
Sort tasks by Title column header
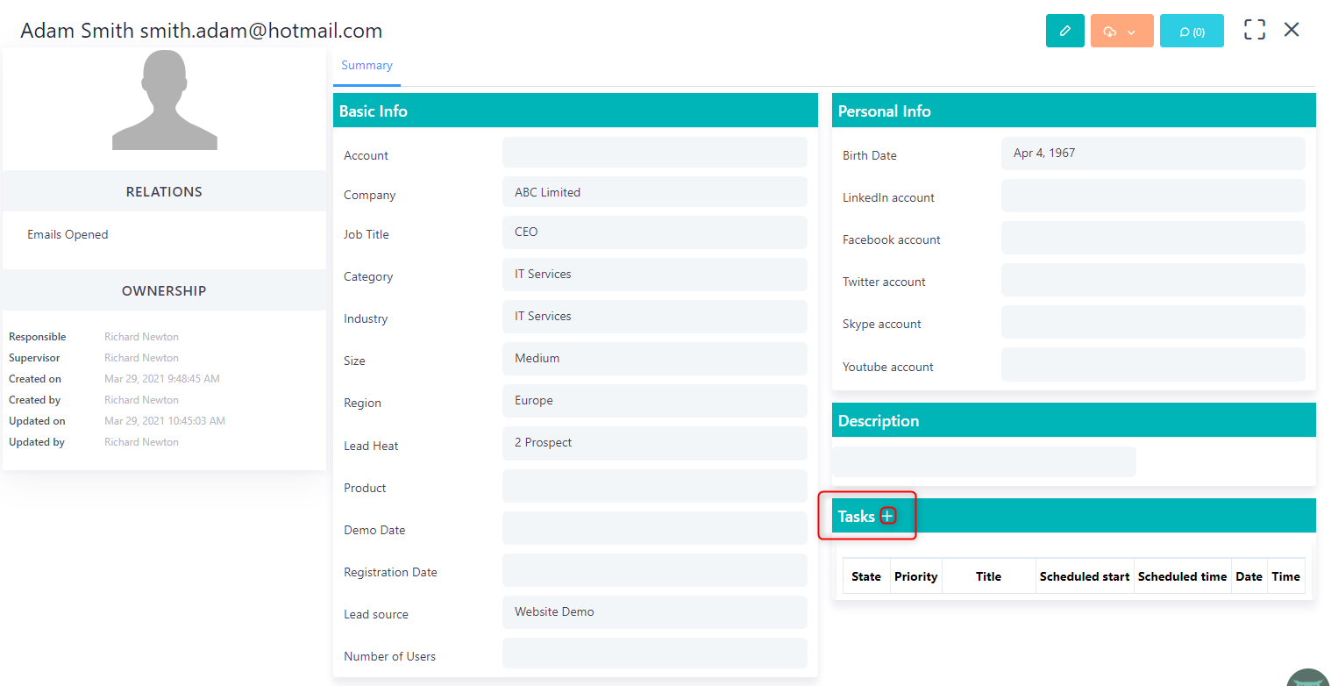click(989, 576)
